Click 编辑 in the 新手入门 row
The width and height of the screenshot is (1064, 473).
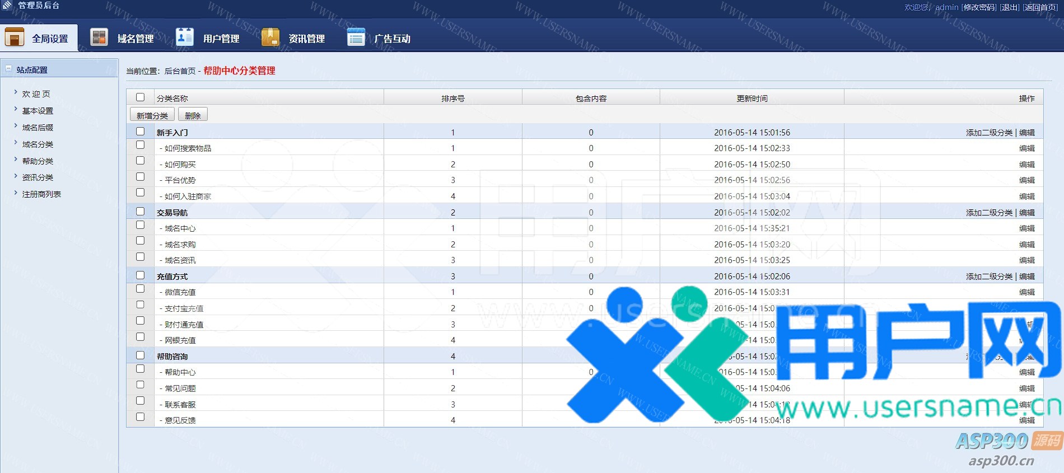[x=1027, y=133]
